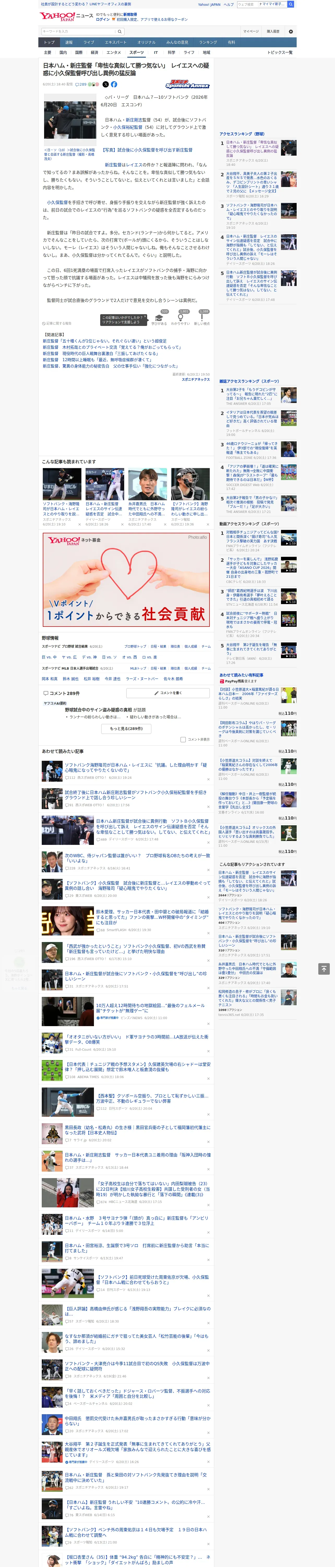Open トピックス一覧 link

280,53
